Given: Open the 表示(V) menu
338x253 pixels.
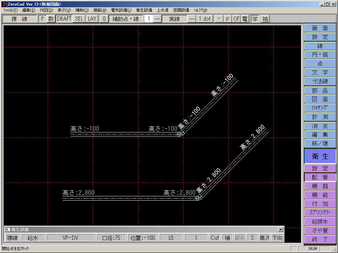Looking at the screenshot, I should point(64,10).
